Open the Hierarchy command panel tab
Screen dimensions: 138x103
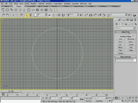coord(123,20)
